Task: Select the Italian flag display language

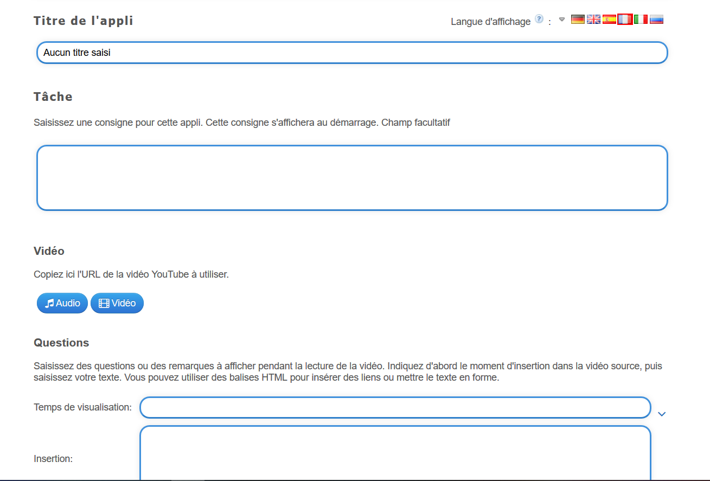Action: point(641,20)
